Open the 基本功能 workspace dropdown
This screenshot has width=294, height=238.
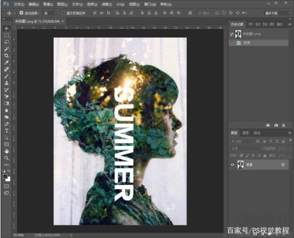276,13
